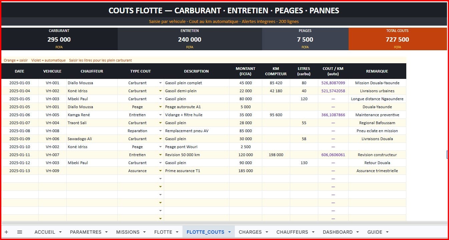The height and width of the screenshot is (240, 449).
Task: Open CHAUFFEURS tab dropdown arrow
Action: click(x=313, y=232)
